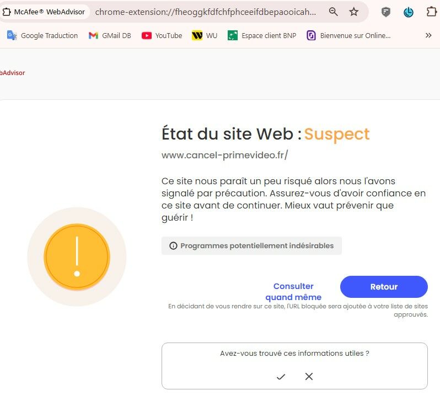Open the gray shield extension icon

tap(386, 12)
